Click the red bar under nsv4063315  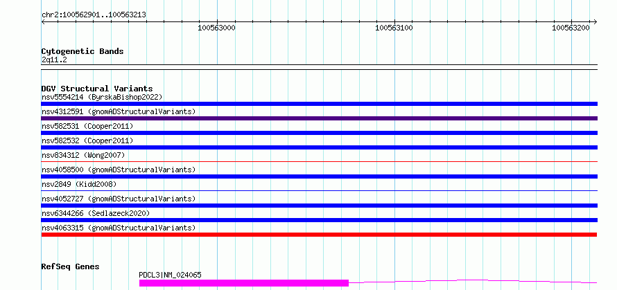coord(319,235)
